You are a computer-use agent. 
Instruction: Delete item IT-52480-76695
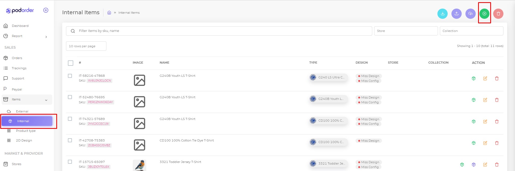[497, 100]
